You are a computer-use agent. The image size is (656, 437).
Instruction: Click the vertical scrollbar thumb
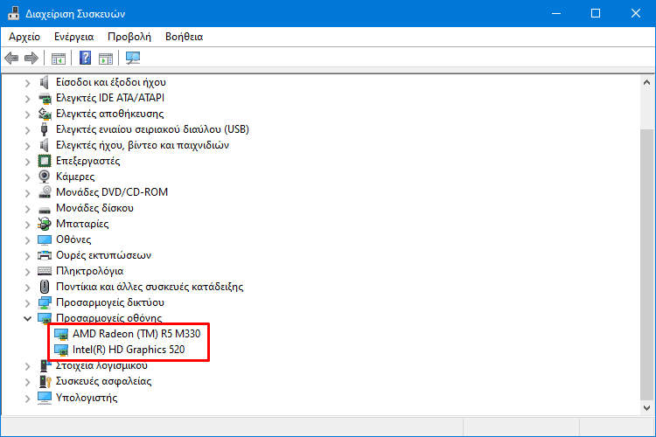pos(646,265)
